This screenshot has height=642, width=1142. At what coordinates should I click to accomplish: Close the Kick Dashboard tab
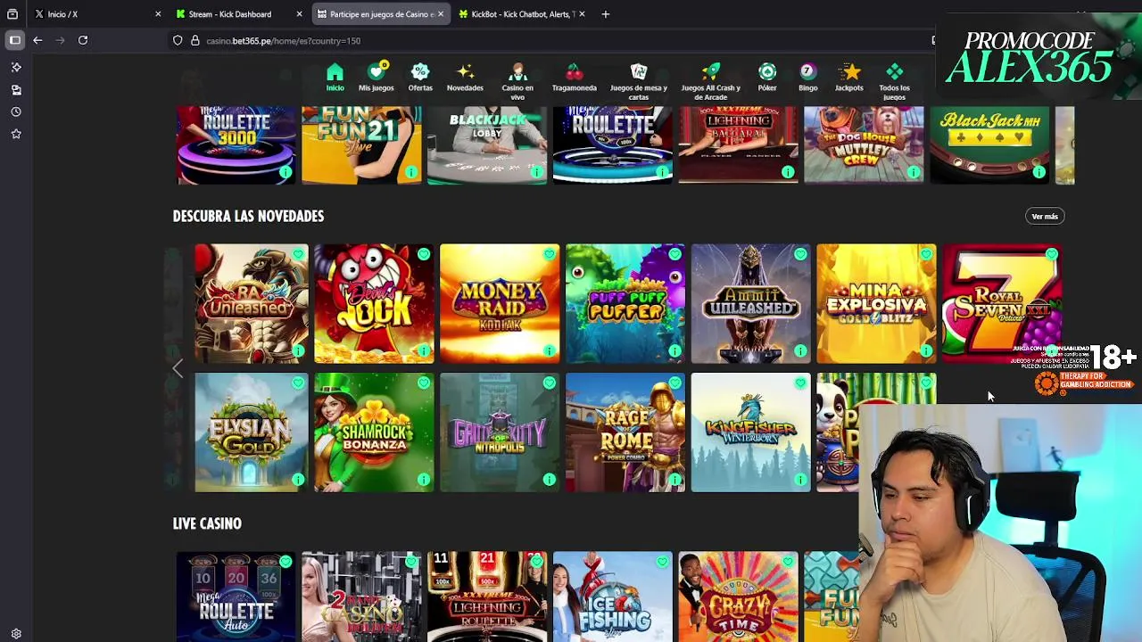[x=299, y=14]
